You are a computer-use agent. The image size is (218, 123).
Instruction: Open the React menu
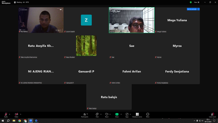pyautogui.click(x=107, y=115)
